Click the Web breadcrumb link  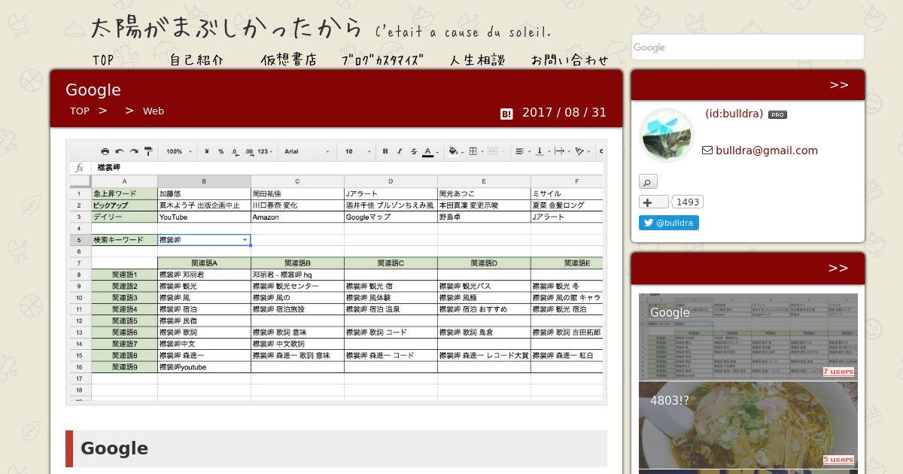pyautogui.click(x=154, y=111)
